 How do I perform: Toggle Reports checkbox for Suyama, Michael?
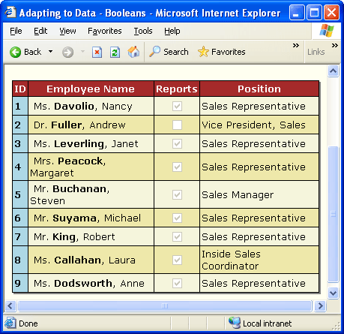pyautogui.click(x=177, y=218)
